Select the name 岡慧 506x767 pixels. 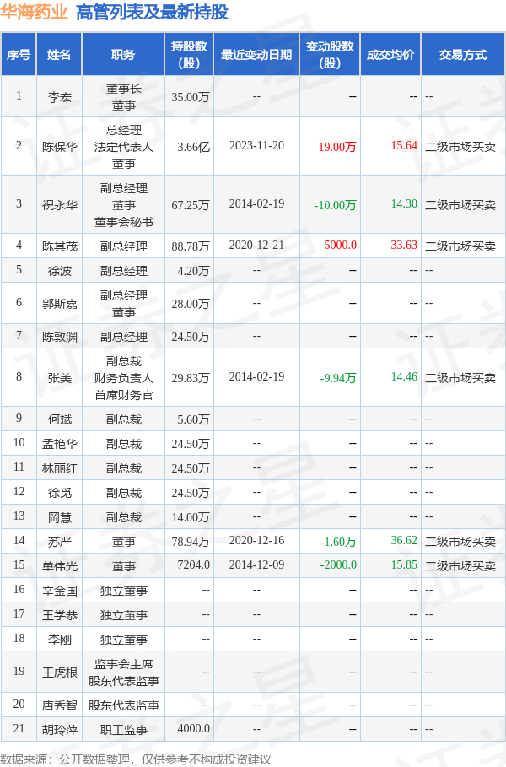[x=60, y=517]
